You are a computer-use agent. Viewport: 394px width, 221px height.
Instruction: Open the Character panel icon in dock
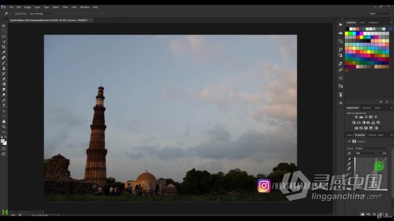[x=340, y=103]
